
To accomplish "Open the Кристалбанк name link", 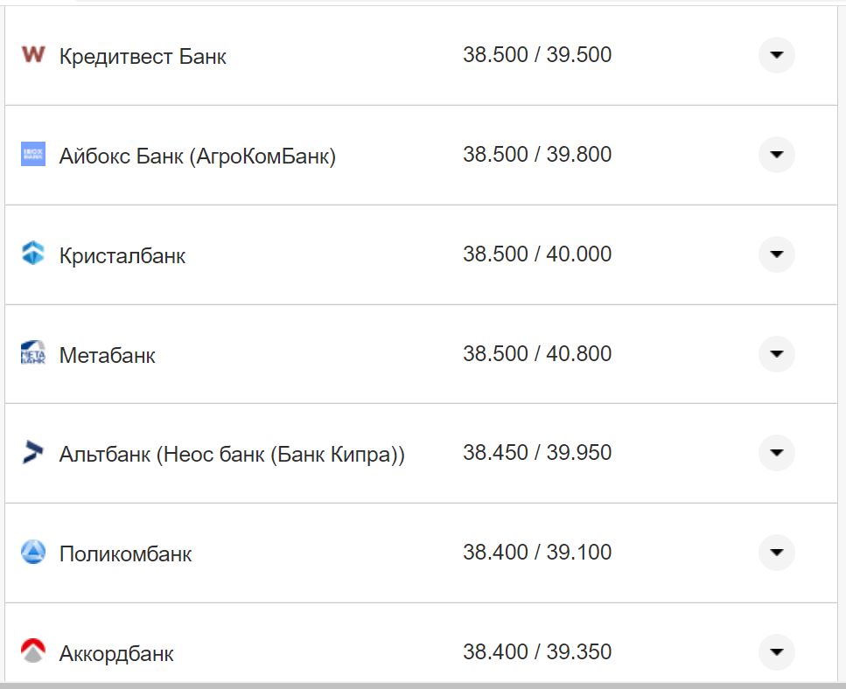I will (x=122, y=256).
